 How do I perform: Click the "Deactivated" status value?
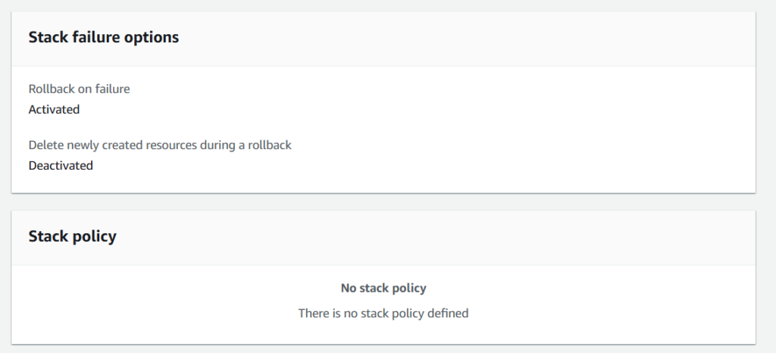pos(61,165)
